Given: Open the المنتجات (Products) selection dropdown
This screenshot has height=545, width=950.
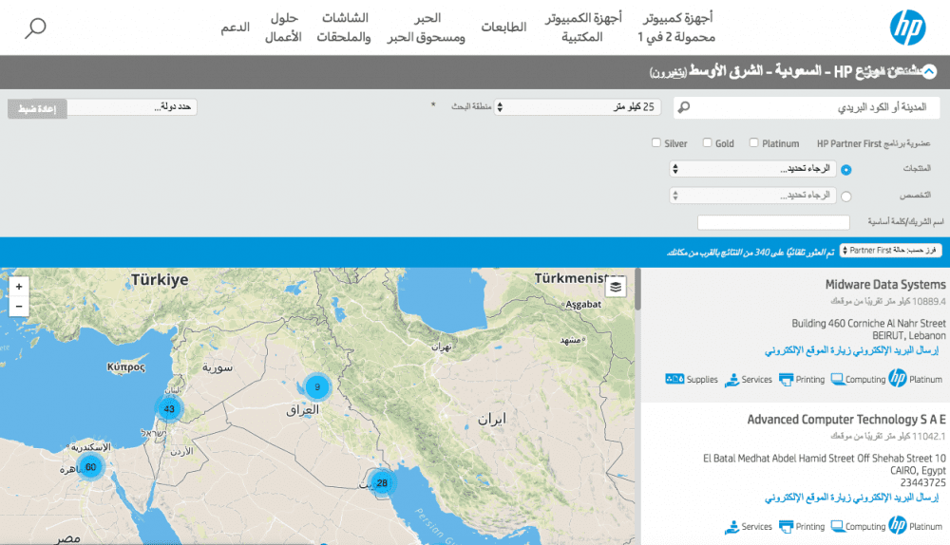Looking at the screenshot, I should pos(753,169).
